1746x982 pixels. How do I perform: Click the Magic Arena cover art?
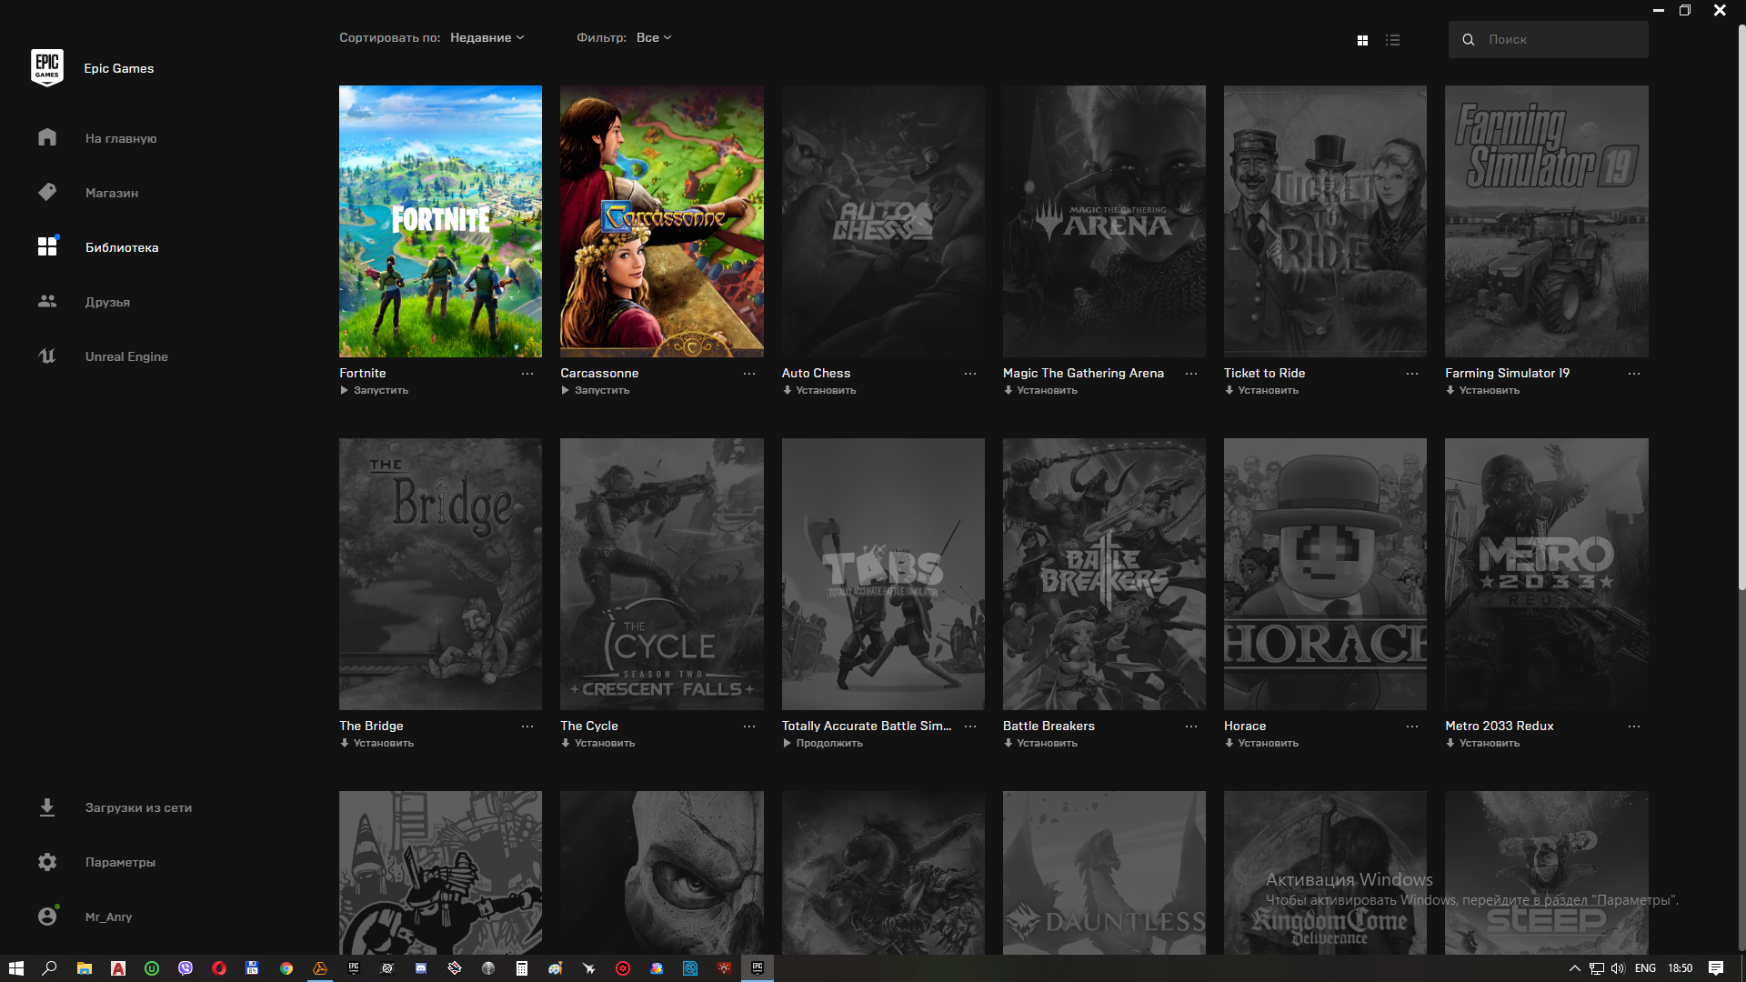(x=1104, y=221)
